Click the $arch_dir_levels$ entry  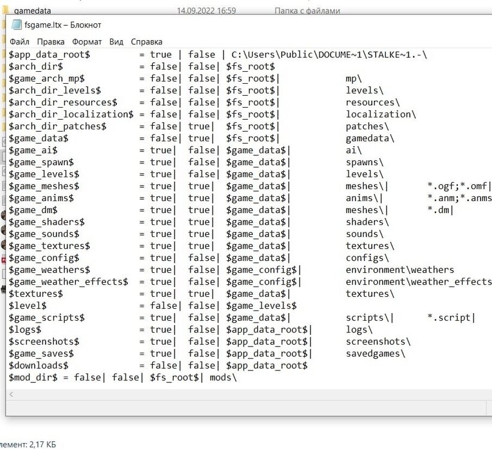55,90
